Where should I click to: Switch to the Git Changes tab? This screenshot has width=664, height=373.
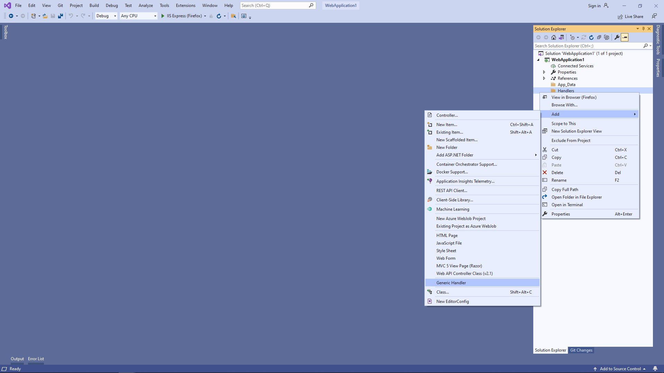pos(581,350)
